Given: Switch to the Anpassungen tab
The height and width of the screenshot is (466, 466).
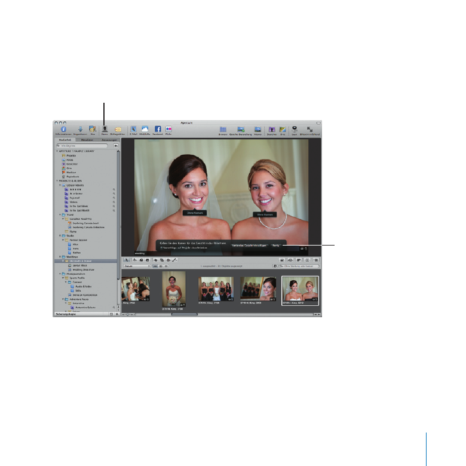Looking at the screenshot, I should click(109, 140).
